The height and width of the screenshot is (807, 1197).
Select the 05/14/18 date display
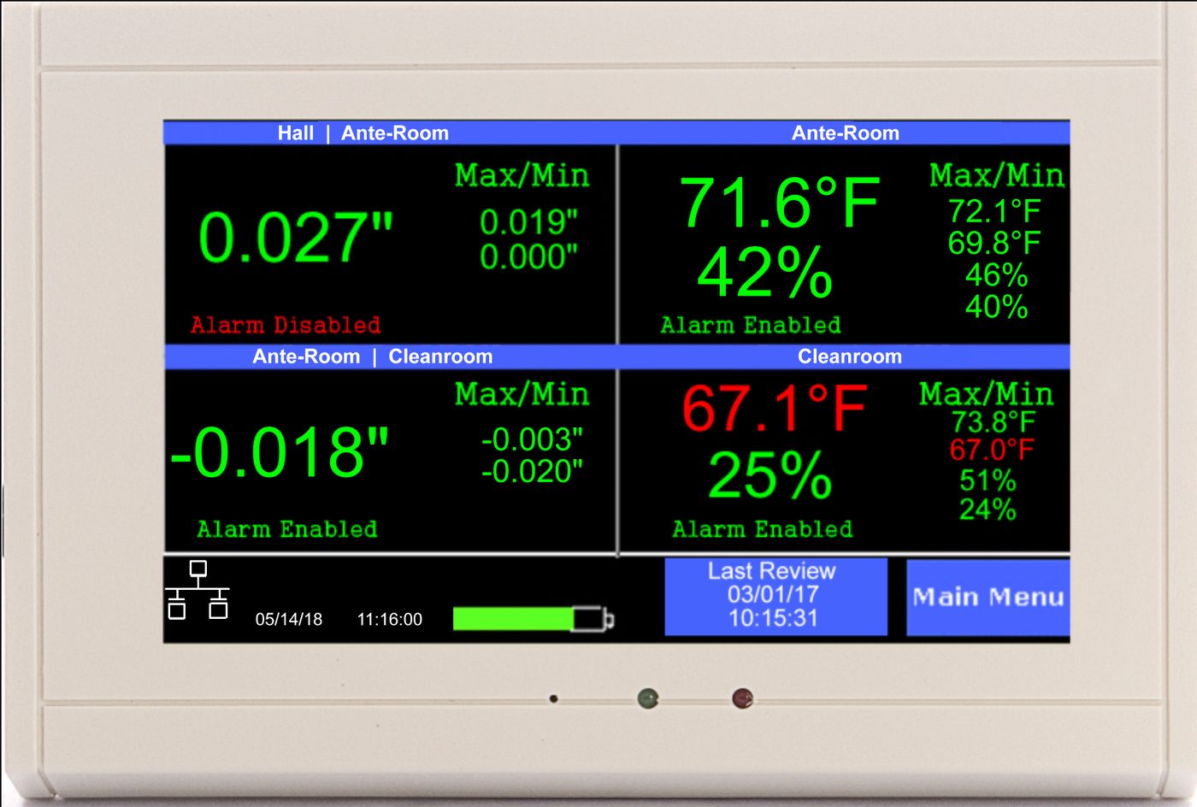(289, 620)
